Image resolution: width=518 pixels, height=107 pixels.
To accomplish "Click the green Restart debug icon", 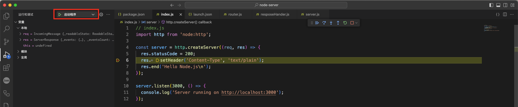I will [x=345, y=23].
